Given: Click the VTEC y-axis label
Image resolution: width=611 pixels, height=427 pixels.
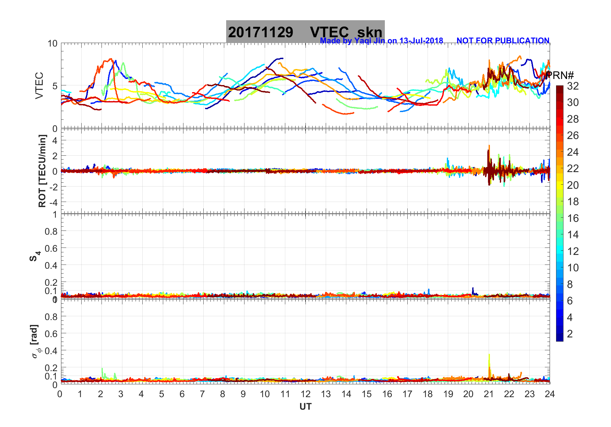Looking at the screenshot, I should point(39,86).
